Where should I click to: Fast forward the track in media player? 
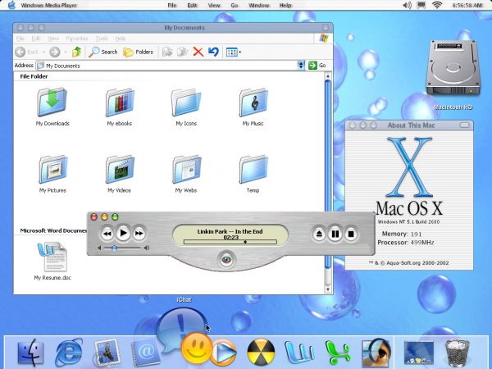[x=139, y=234]
